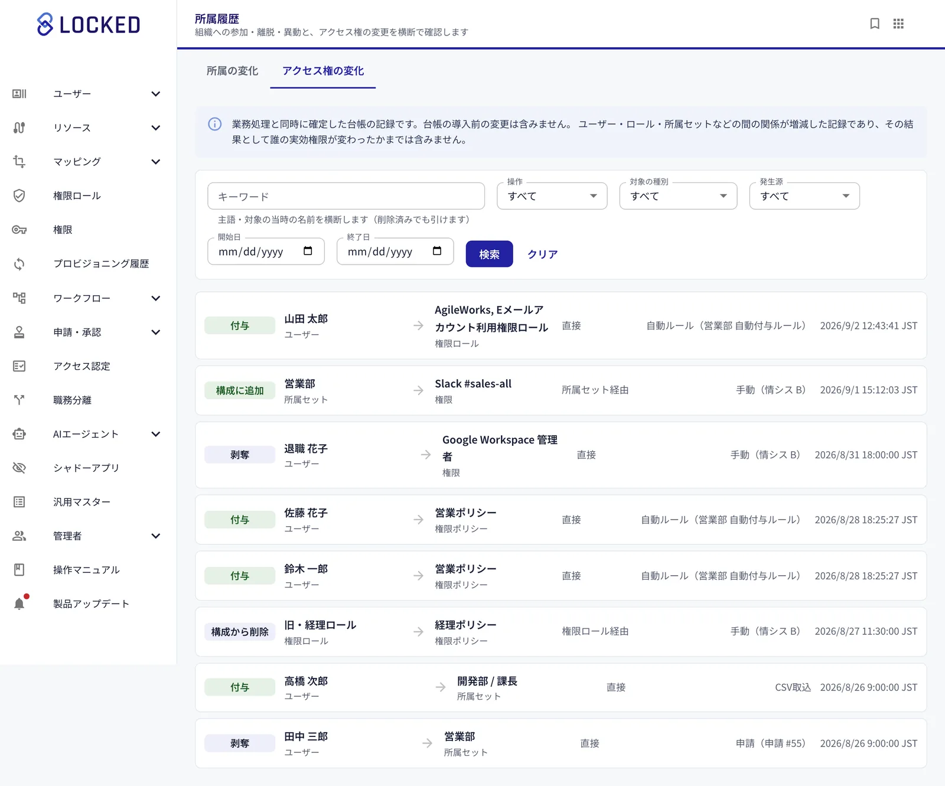This screenshot has height=786, width=945.
Task: Open 職務分離 in the sidebar
Action: (x=72, y=400)
